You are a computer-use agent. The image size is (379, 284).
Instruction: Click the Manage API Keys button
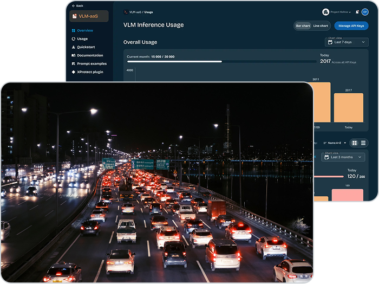click(351, 25)
